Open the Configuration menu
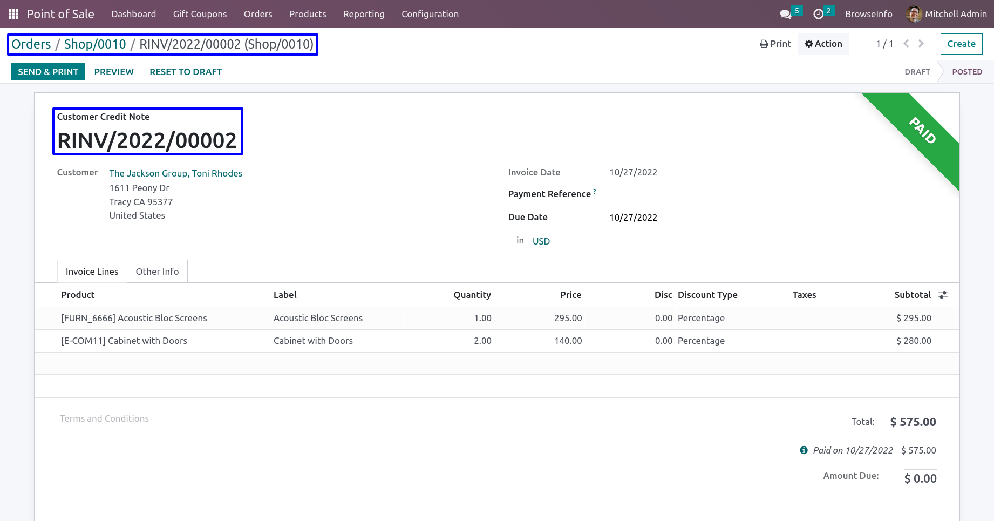Viewport: 994px width, 521px height. 430,14
